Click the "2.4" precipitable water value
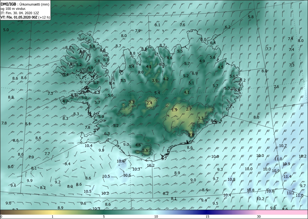 [x=149, y=103]
